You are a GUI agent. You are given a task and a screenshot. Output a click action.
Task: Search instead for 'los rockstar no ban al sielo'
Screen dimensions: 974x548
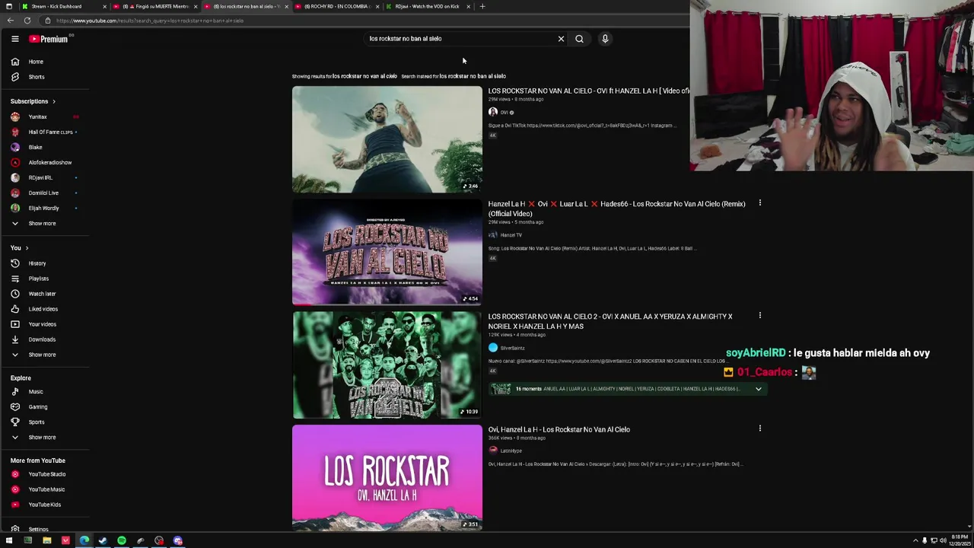pyautogui.click(x=473, y=76)
